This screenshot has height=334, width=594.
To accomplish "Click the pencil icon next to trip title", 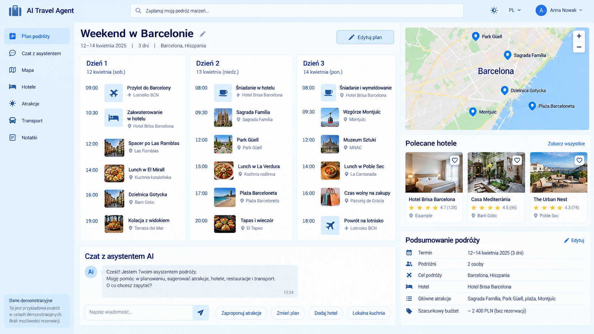I will [x=202, y=34].
